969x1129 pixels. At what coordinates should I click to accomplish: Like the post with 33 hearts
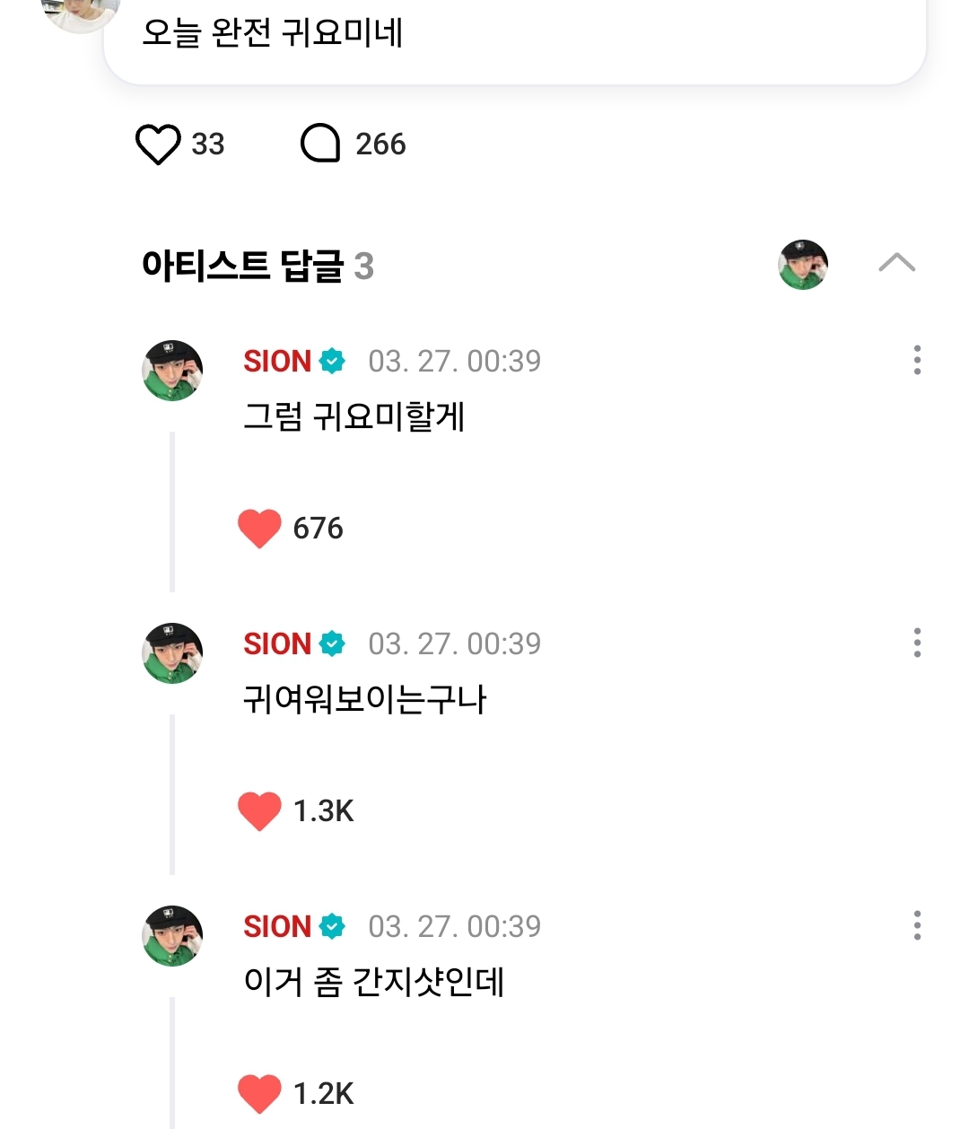coord(158,144)
